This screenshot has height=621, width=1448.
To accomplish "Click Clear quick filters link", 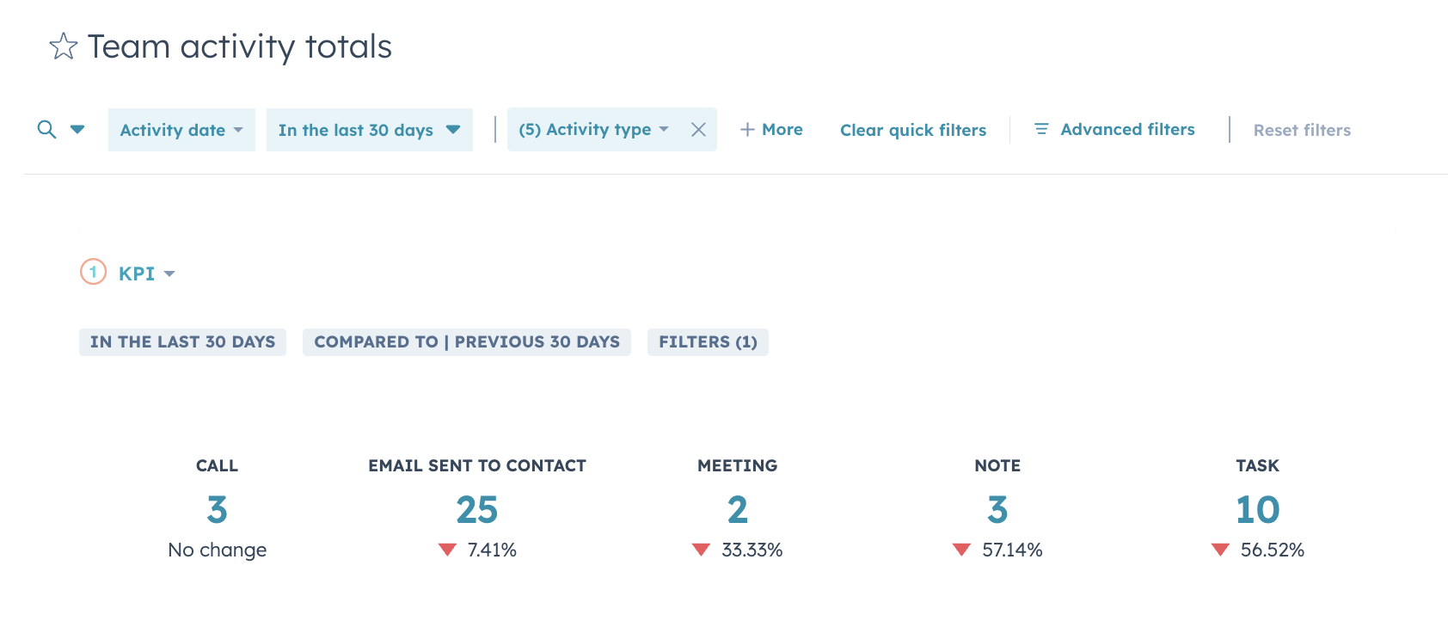I will [x=913, y=130].
